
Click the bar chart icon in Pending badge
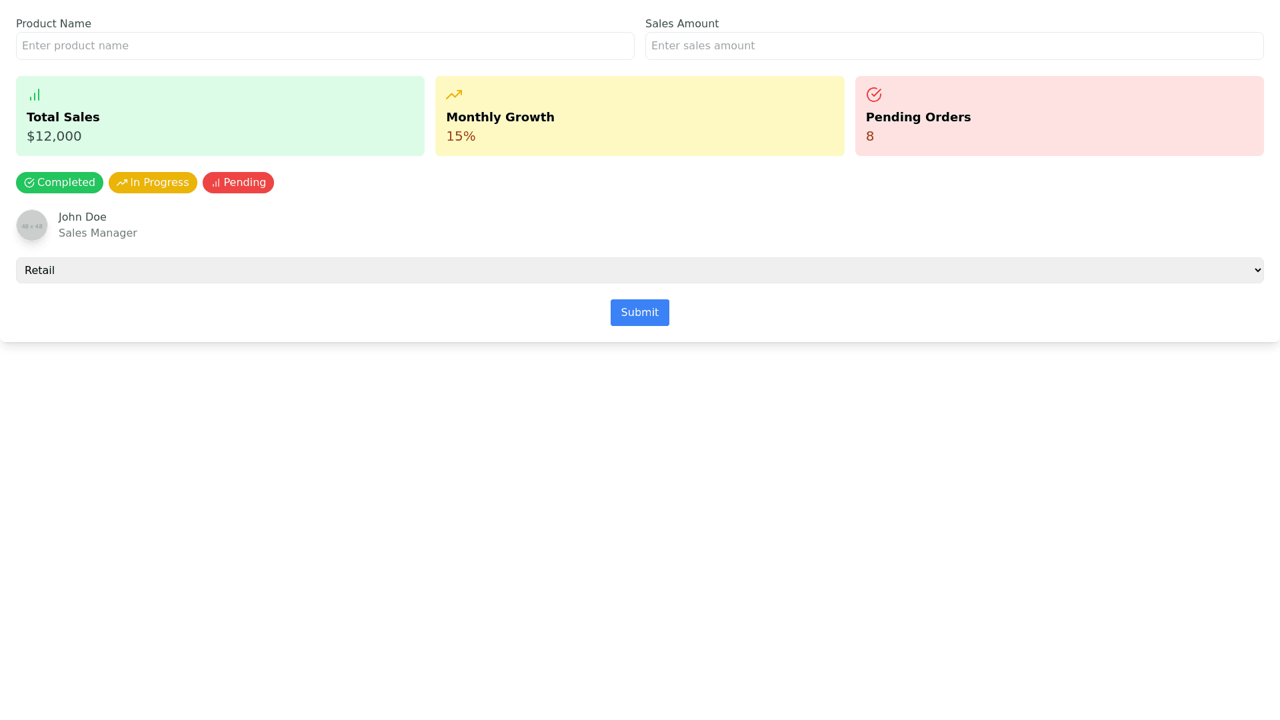[216, 183]
